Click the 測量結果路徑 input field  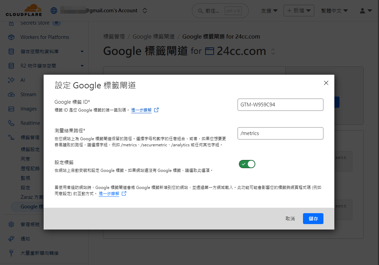coord(281,133)
